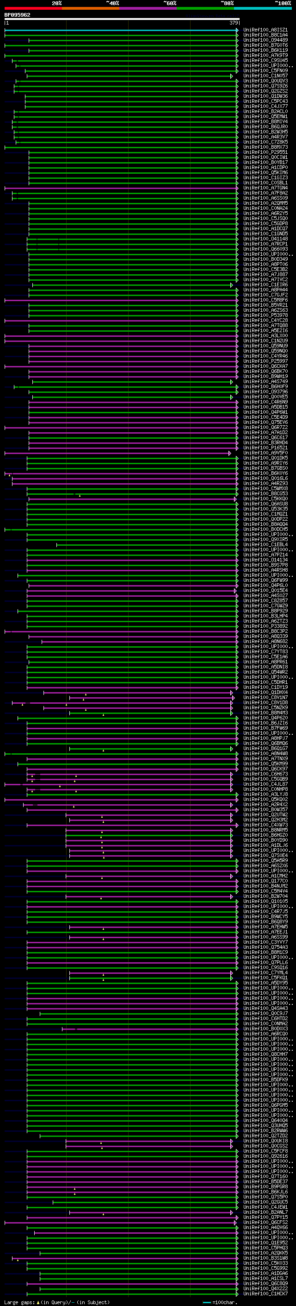Select the UniRef100_C5FN09 label
This screenshot has width=296, height=1306.
[x=265, y=70]
